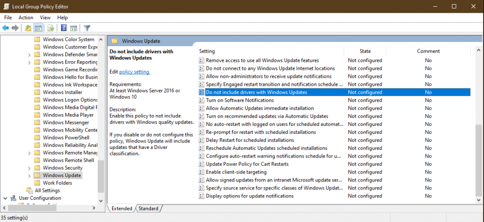Click policy icon for Remove access to use all Windows Update features
Viewport: 484px width, 222px height.
[x=201, y=60]
